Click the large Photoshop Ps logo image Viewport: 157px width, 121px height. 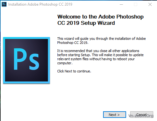[26, 60]
